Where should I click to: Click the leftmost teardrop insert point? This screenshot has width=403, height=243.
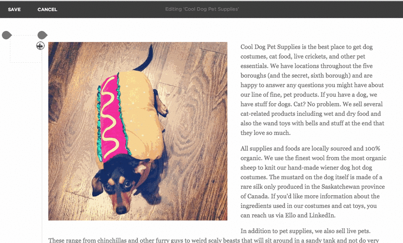click(x=7, y=35)
